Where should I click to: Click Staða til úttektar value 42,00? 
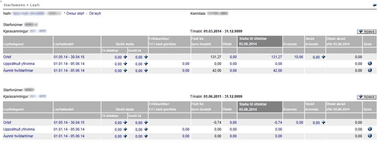pos(278,70)
